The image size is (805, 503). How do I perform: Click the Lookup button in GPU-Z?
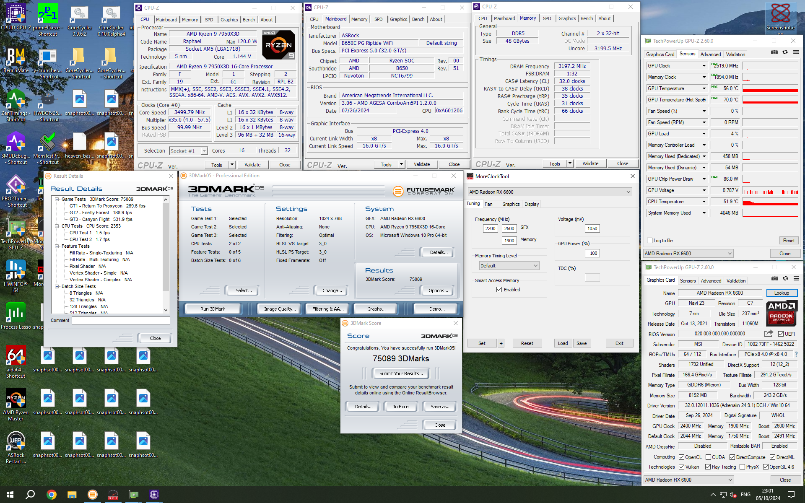point(782,293)
